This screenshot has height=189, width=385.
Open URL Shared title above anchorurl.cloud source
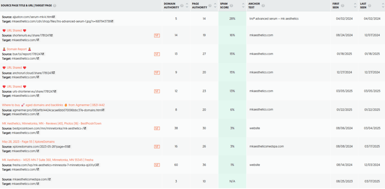[x=14, y=68]
